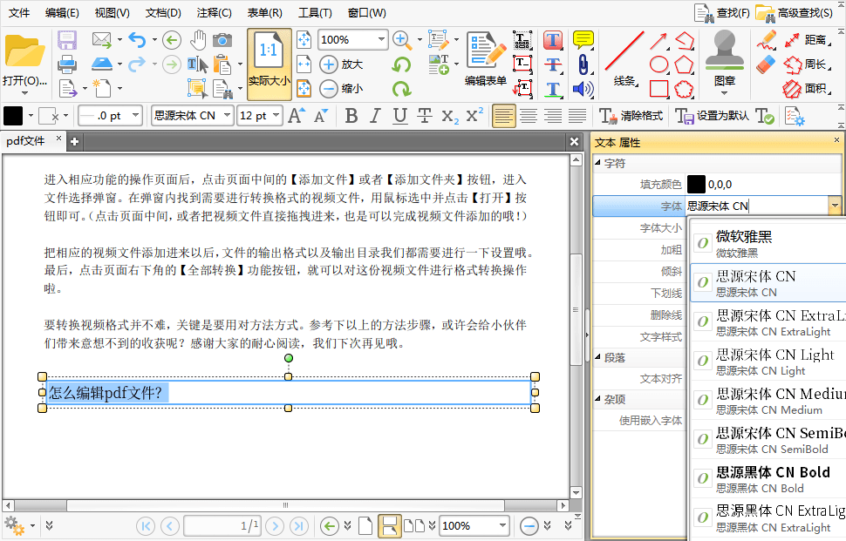Pick the 距离 distance measurement tool
Screen dimensions: 846x541
[808, 40]
